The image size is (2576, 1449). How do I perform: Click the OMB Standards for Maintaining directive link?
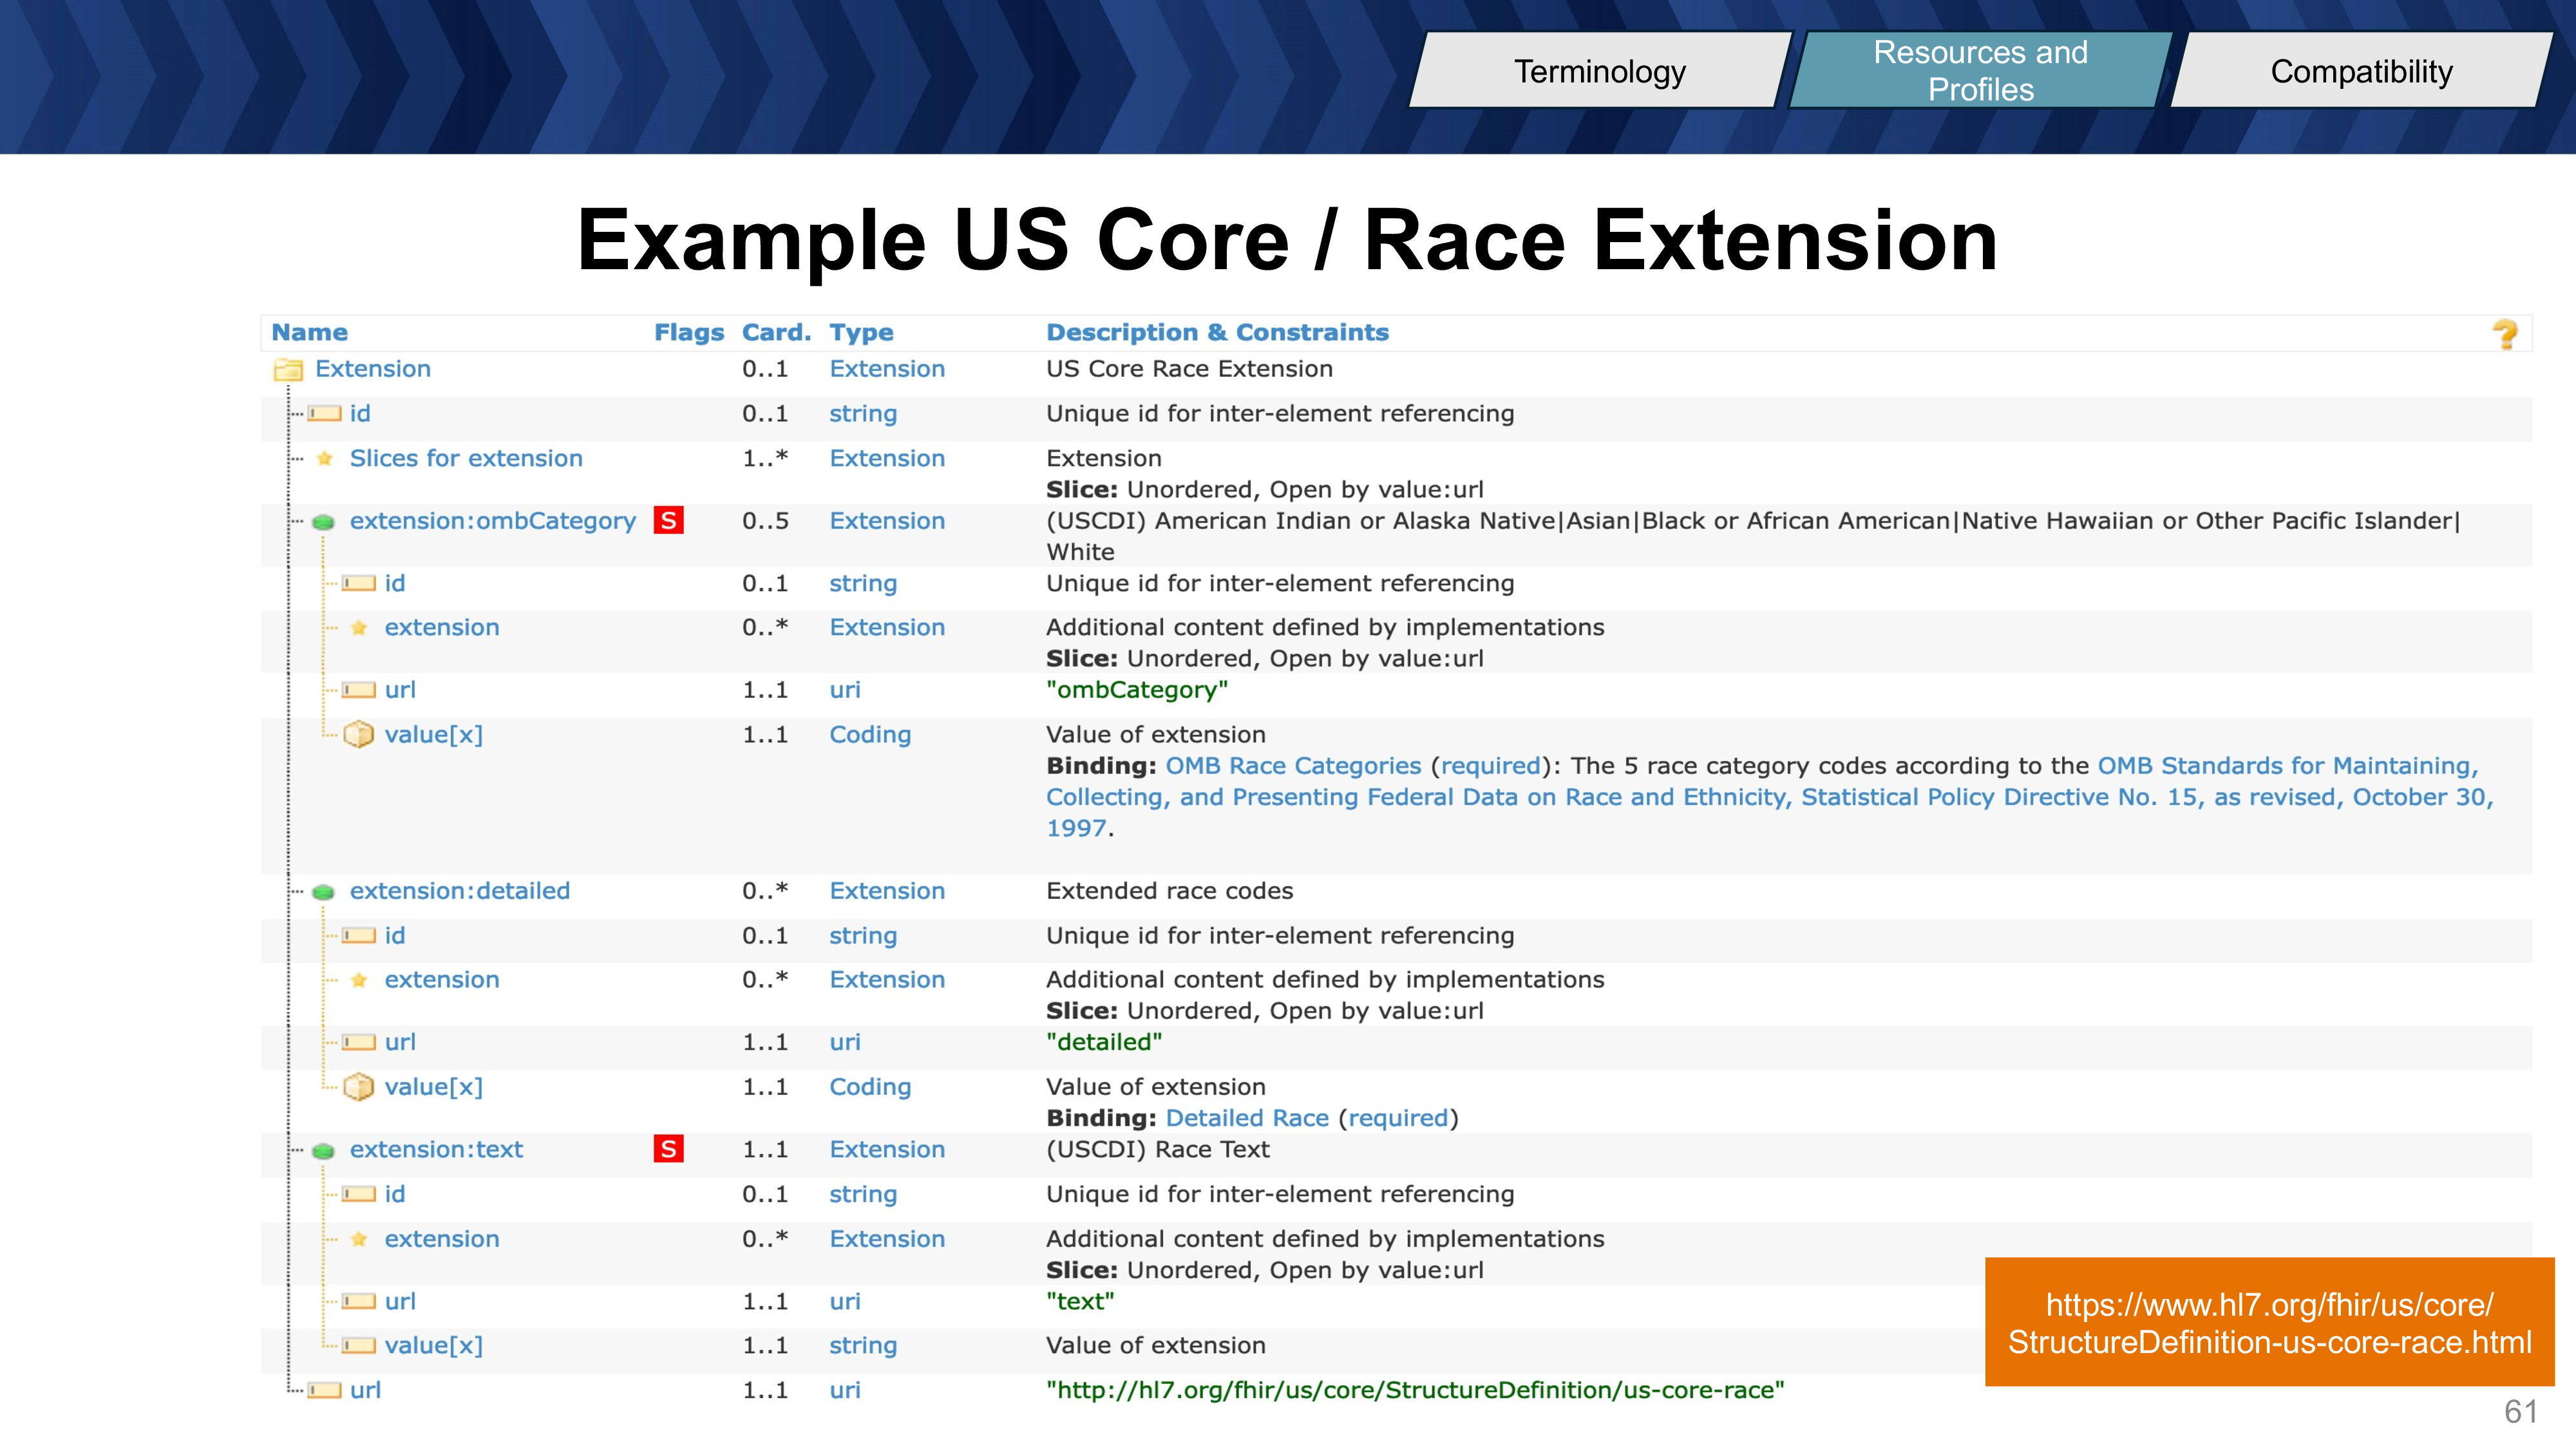1770,797
